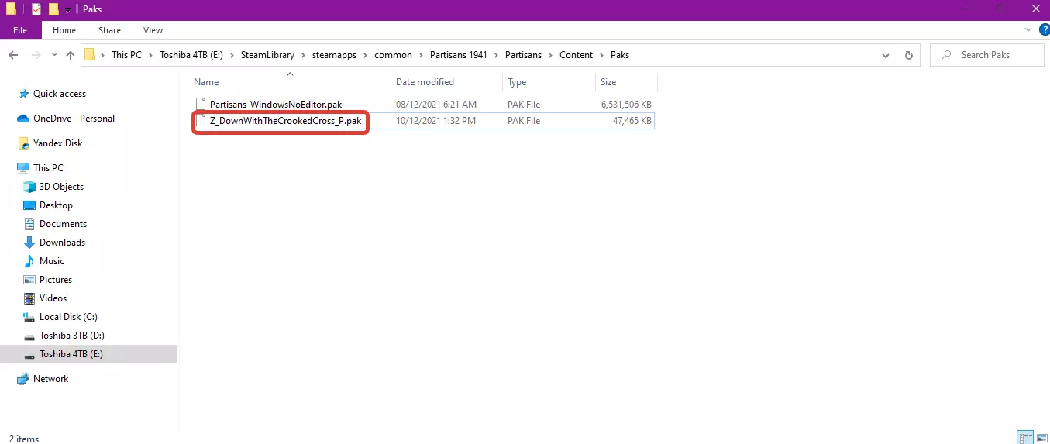This screenshot has width=1050, height=444.
Task: Switch to the View ribbon tab
Action: point(153,30)
